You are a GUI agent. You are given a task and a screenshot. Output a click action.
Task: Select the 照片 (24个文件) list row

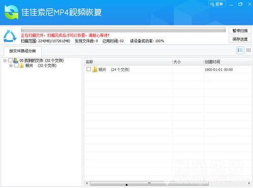coord(168,70)
